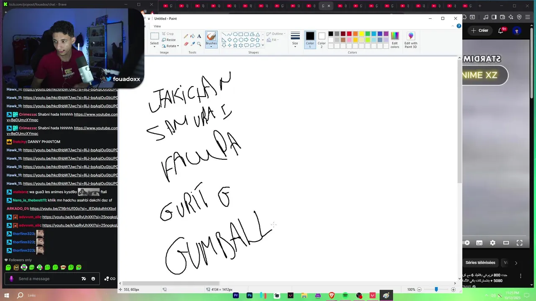536x301 pixels.
Task: Switch to the View ribbon tab
Action: (157, 26)
